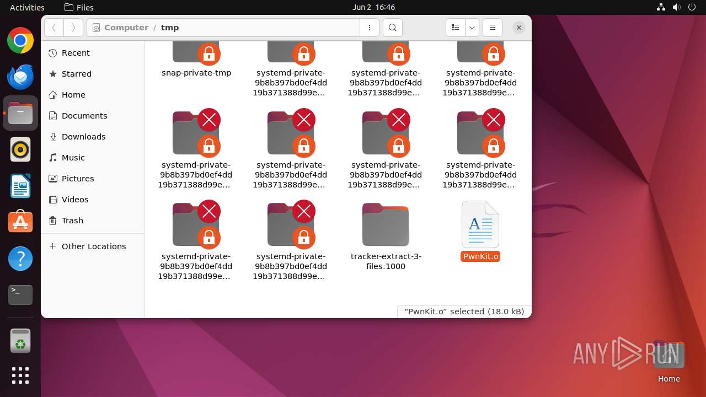Click the PwnKit.o file name label
Image resolution: width=706 pixels, height=397 pixels.
480,256
